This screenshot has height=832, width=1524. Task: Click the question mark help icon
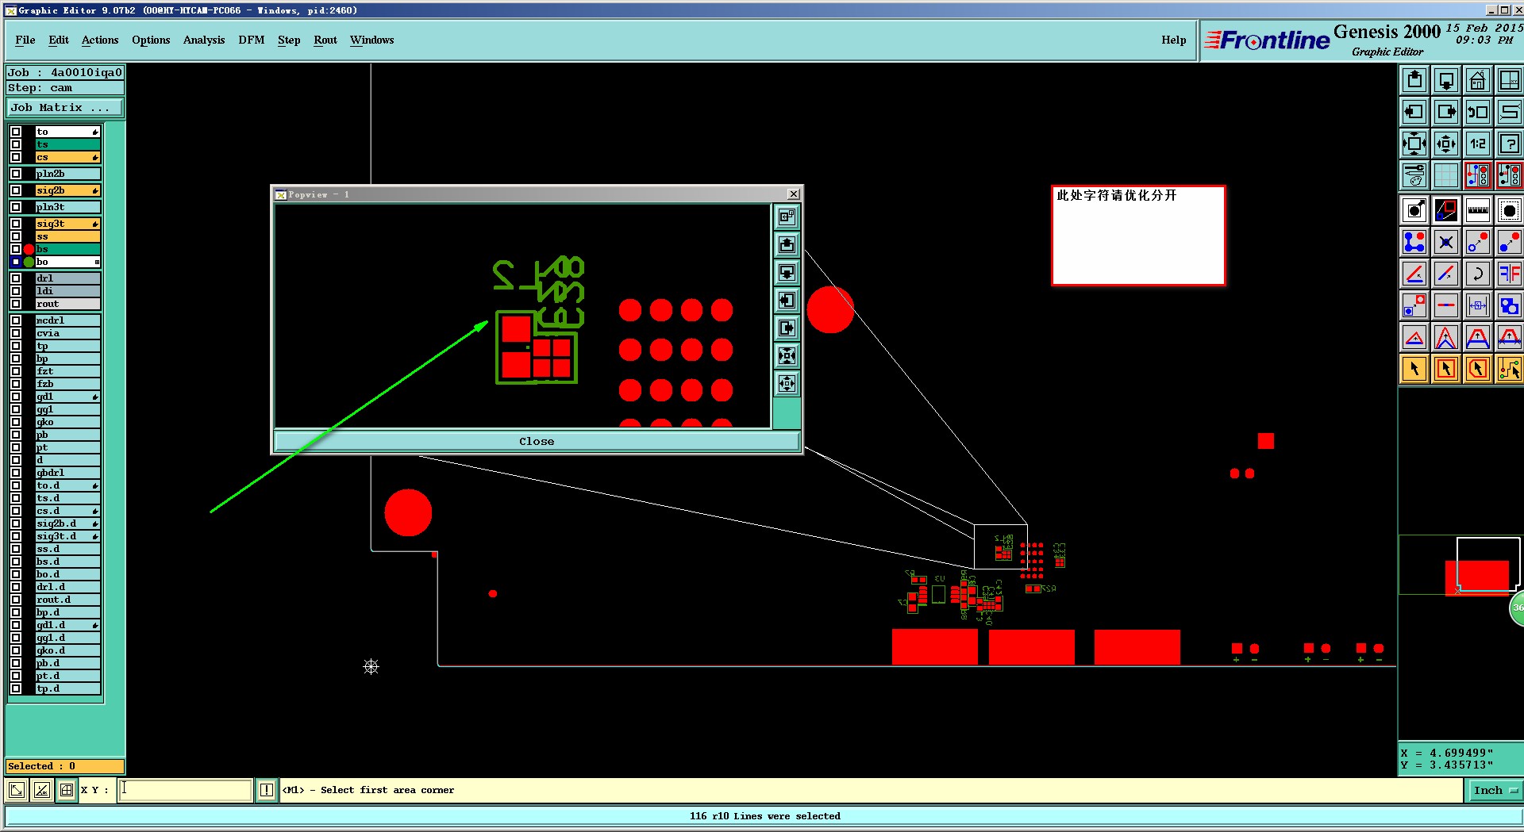pyautogui.click(x=1509, y=144)
